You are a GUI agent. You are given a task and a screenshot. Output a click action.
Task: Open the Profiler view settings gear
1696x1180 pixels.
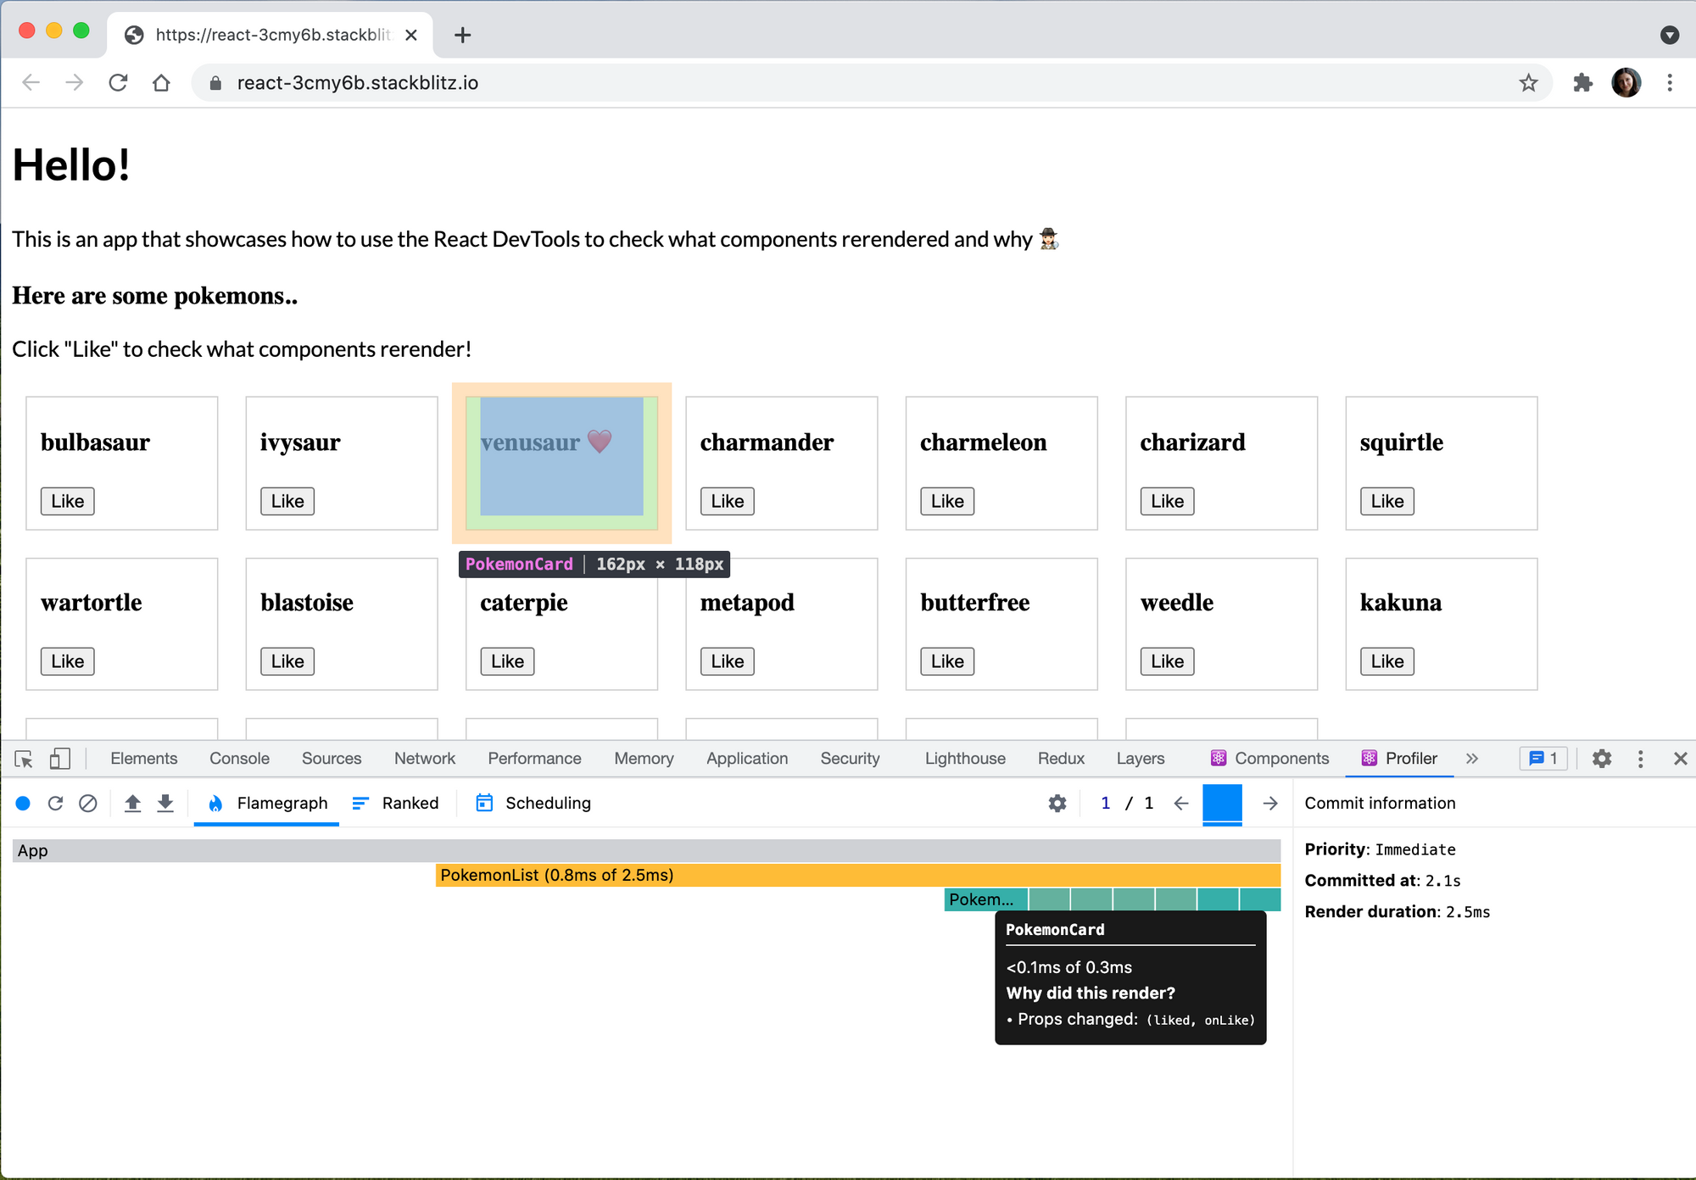1057,803
